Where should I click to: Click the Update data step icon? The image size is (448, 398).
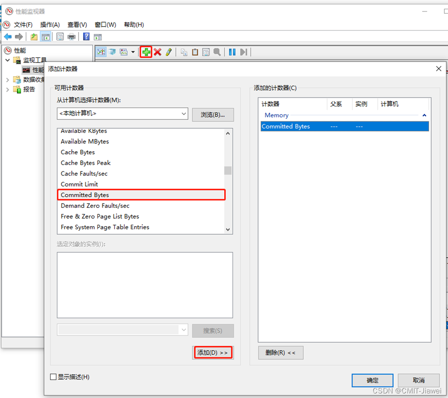coord(244,52)
